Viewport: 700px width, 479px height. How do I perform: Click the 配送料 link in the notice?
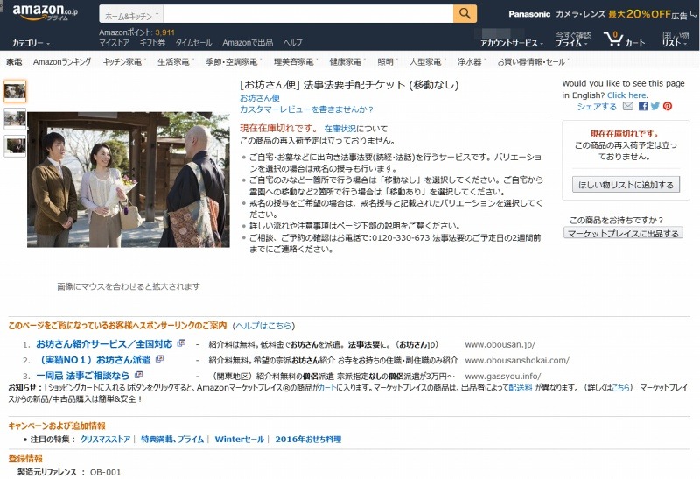(521, 387)
